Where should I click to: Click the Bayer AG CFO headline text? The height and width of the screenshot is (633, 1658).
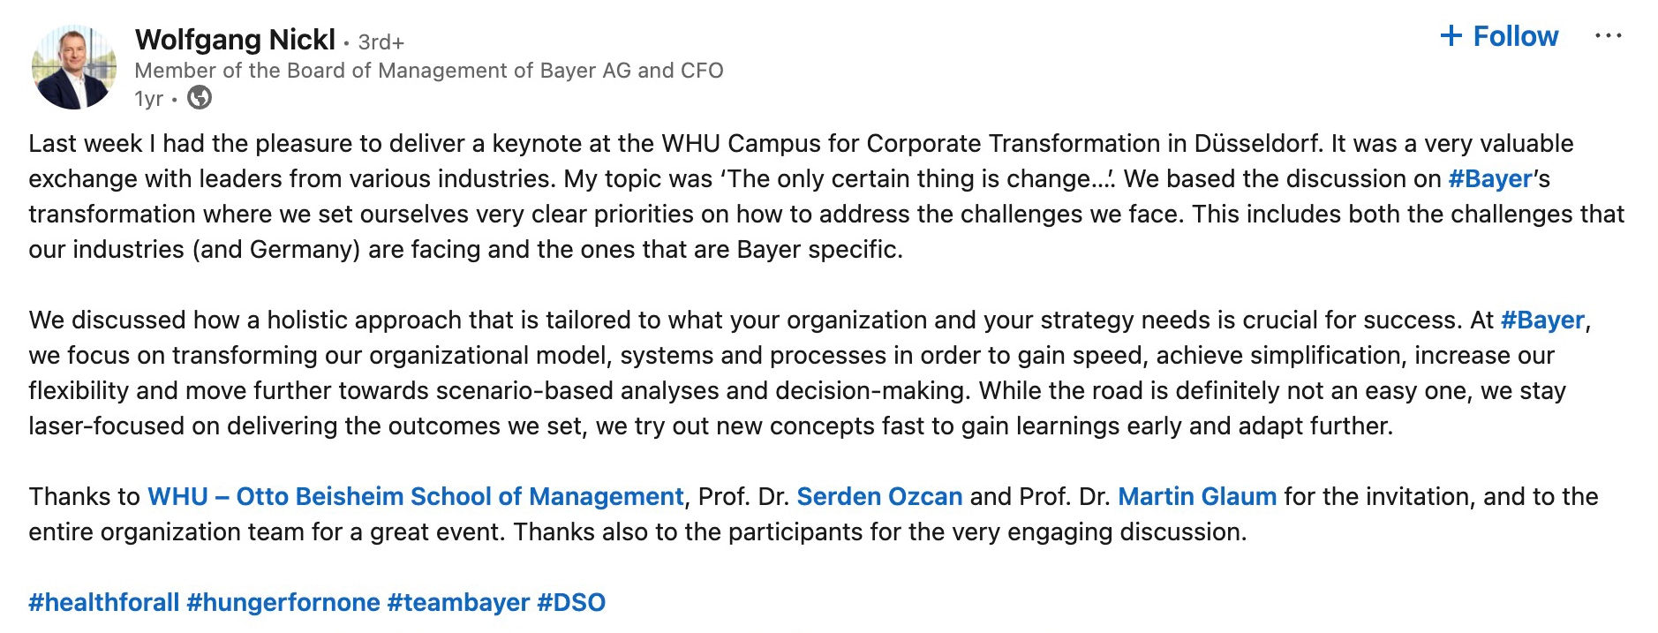click(x=428, y=71)
